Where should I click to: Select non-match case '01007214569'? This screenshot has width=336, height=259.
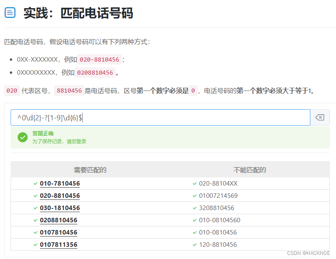tap(218, 196)
